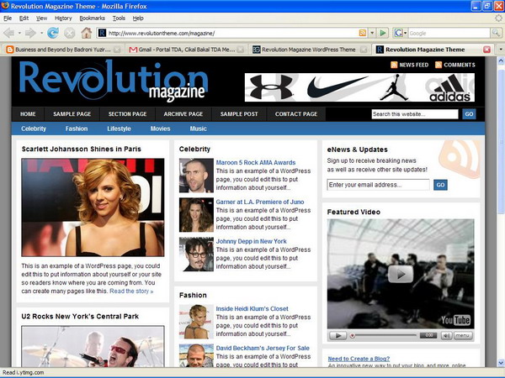Open SAMPLE POST in site navigation

point(239,114)
